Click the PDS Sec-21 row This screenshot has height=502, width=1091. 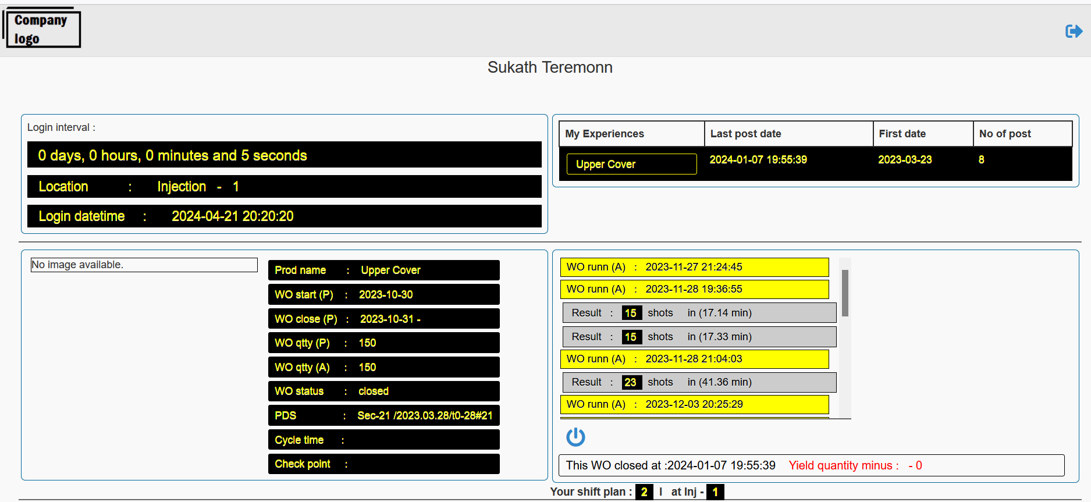tap(384, 415)
